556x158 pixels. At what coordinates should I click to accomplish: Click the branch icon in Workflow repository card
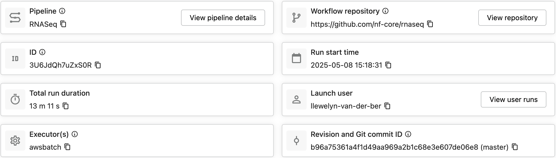tap(296, 18)
